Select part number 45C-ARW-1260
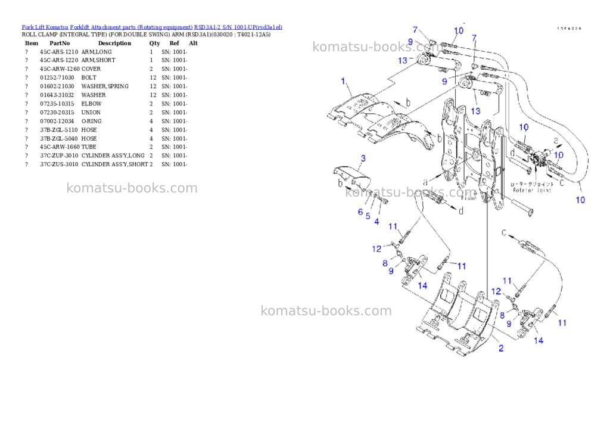Image resolution: width=610 pixels, height=432 pixels. [x=60, y=69]
